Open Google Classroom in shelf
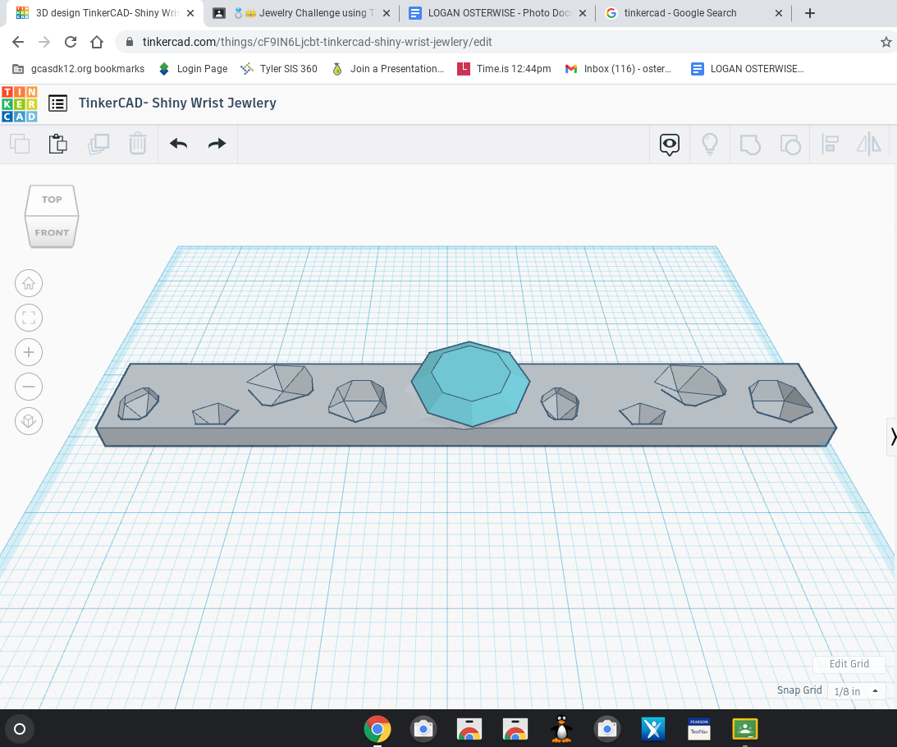This screenshot has height=747, width=897. click(745, 729)
